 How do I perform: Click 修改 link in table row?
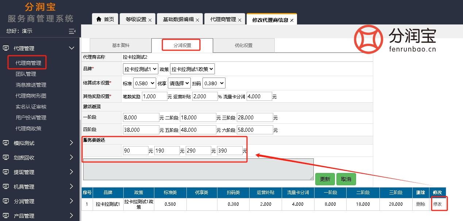(437, 204)
